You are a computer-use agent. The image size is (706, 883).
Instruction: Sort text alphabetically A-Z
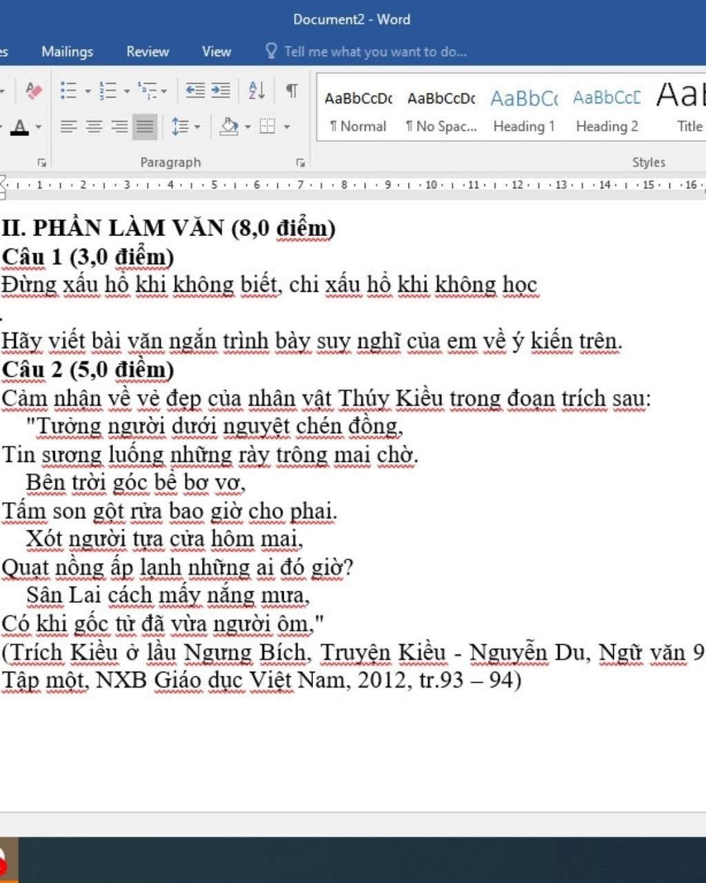tap(256, 90)
